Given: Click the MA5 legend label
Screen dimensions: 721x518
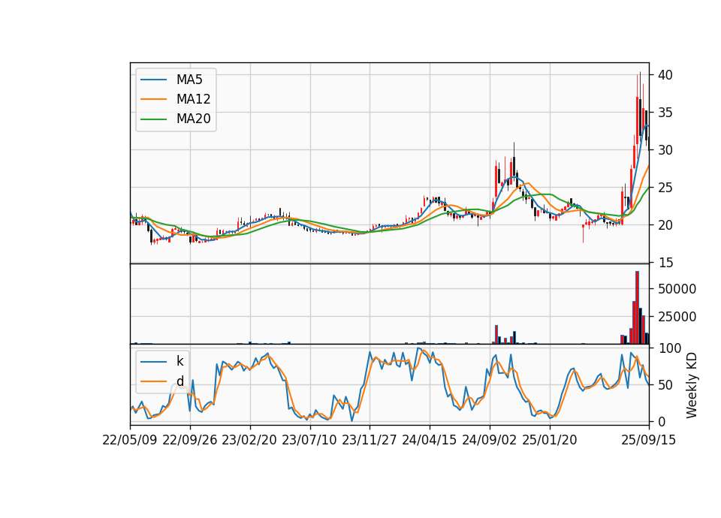Looking at the screenshot, I should point(189,80).
